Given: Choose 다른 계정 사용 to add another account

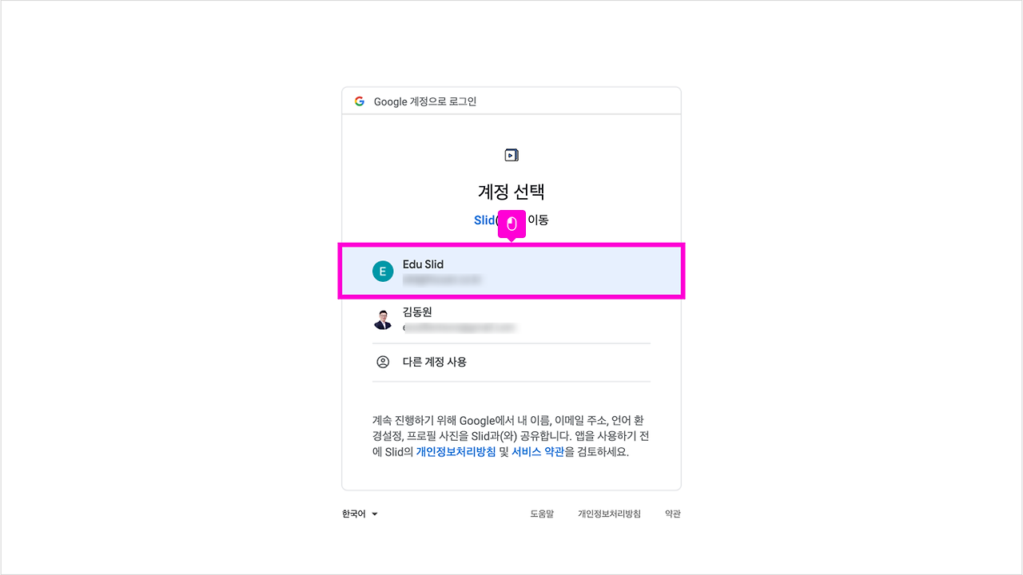Looking at the screenshot, I should 435,361.
